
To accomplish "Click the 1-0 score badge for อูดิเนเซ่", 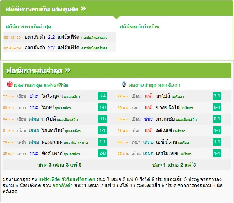I will pyautogui.click(x=217, y=130).
